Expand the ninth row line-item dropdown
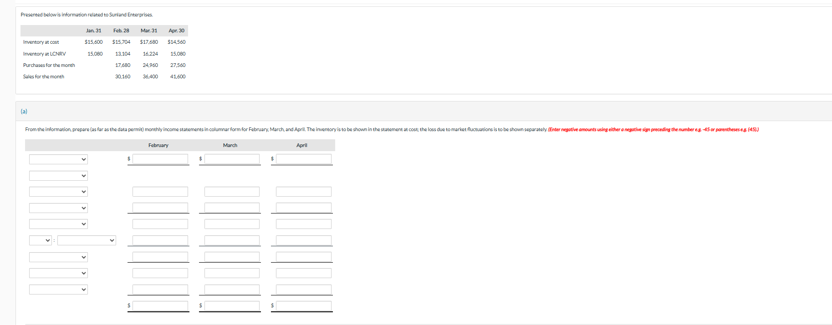The width and height of the screenshot is (832, 325). 58,289
